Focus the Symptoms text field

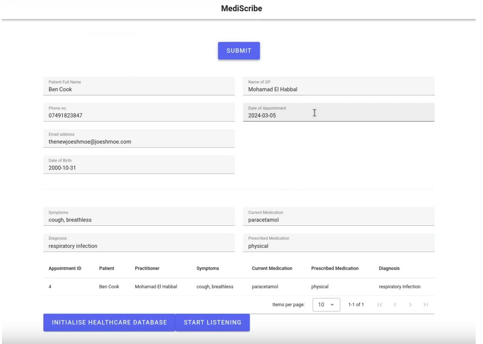coord(139,220)
